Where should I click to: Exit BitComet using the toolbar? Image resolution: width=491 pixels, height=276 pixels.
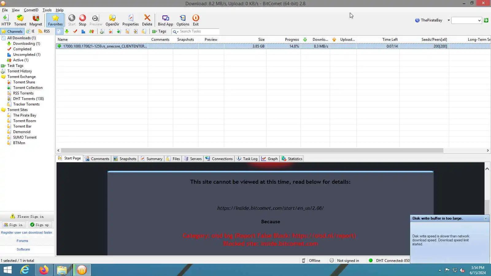(x=196, y=20)
